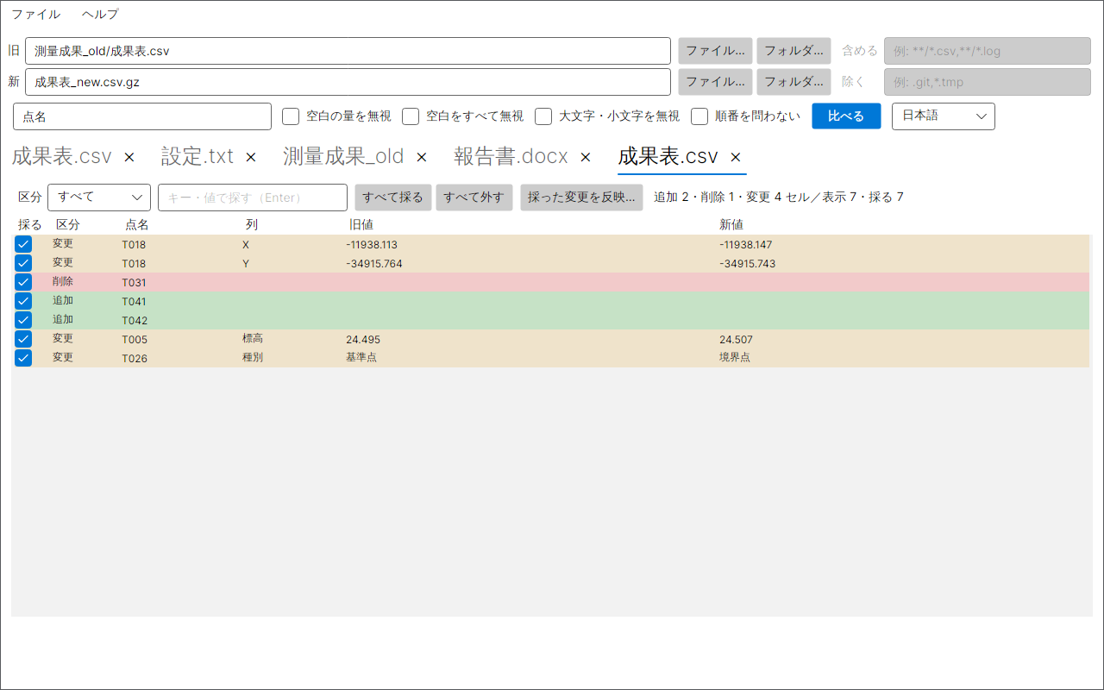Click ファイル... button for the 旧 path

tap(715, 51)
